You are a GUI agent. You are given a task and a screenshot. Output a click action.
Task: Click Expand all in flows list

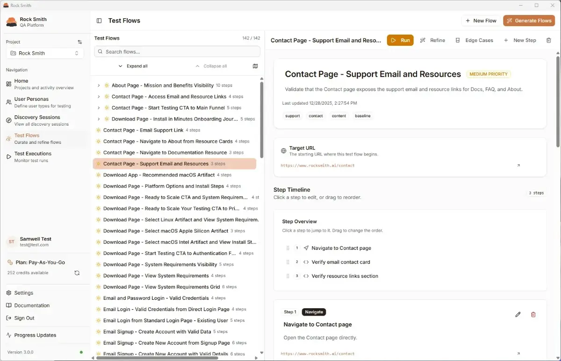(x=133, y=66)
